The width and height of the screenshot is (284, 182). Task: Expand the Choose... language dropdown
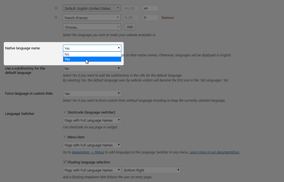point(91,27)
